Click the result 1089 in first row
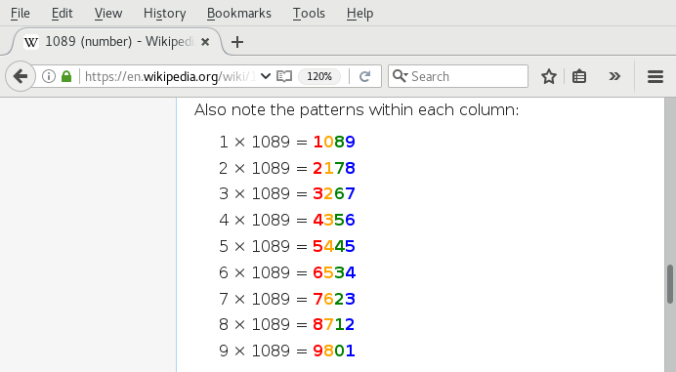This screenshot has height=372, width=676. [x=334, y=142]
